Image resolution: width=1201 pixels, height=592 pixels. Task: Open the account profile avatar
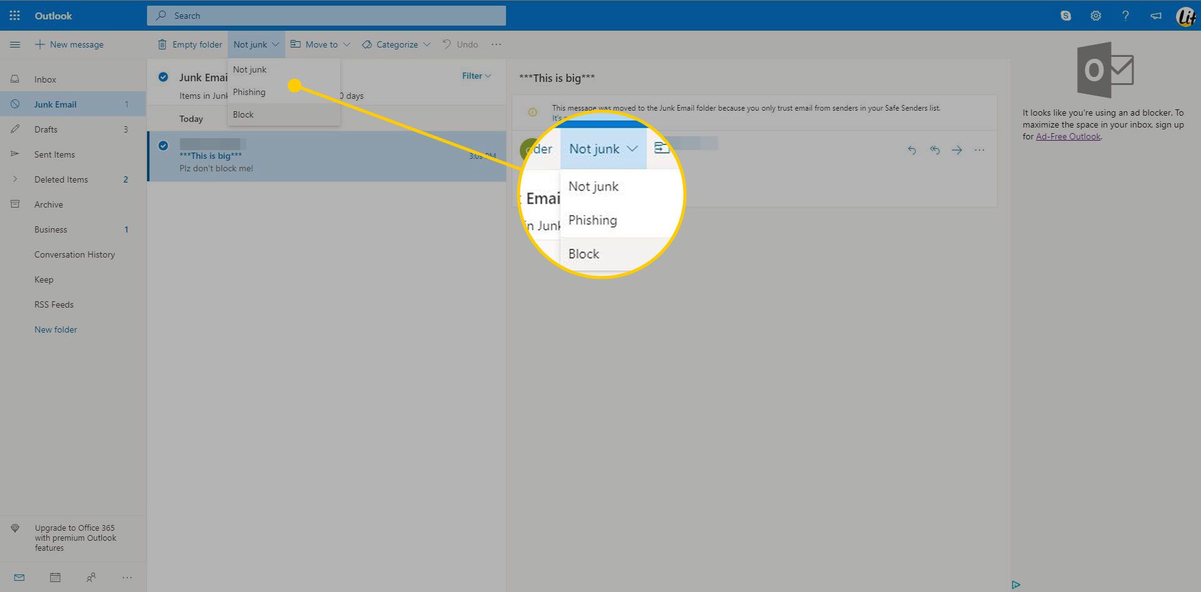[x=1186, y=16]
